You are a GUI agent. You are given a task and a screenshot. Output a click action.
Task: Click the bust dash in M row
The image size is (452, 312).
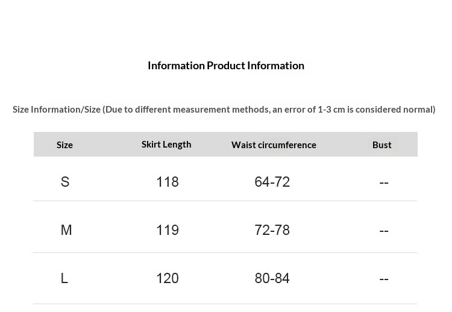click(384, 231)
